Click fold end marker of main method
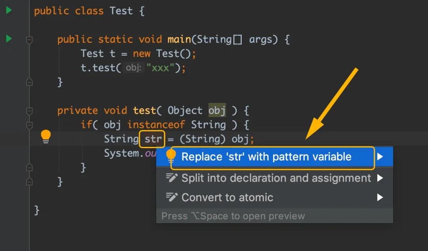 point(29,82)
